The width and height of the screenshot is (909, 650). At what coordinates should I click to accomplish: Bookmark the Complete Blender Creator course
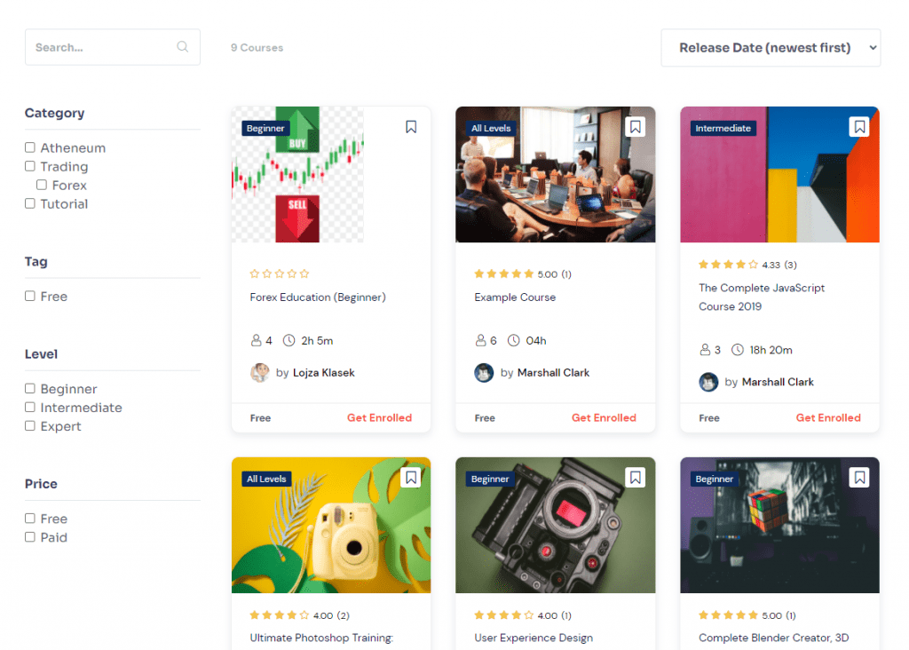pos(859,478)
